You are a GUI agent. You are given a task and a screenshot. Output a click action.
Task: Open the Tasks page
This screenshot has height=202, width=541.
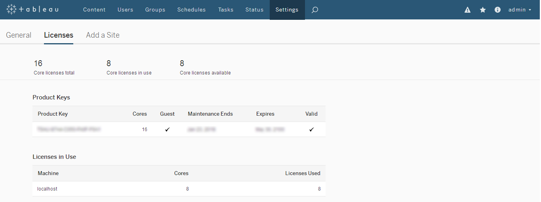(226, 10)
